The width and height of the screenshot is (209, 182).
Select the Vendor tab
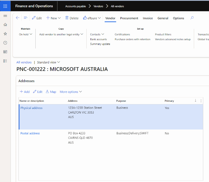point(110,18)
